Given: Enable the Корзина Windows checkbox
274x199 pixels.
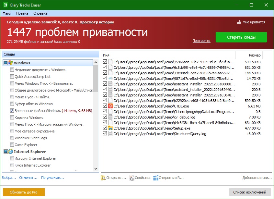Looking at the screenshot, I should [12, 118].
